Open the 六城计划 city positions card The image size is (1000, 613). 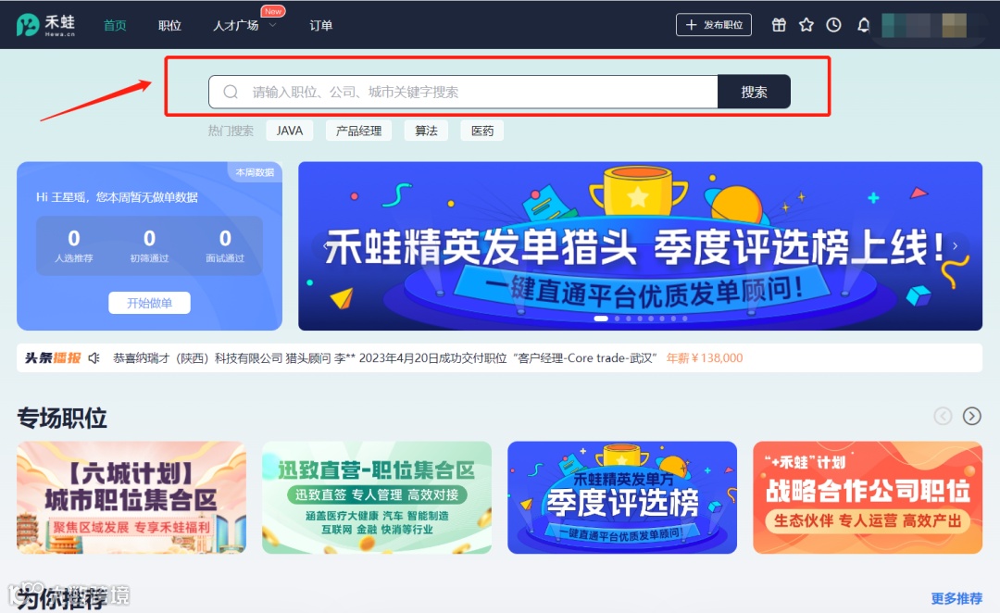click(x=131, y=497)
